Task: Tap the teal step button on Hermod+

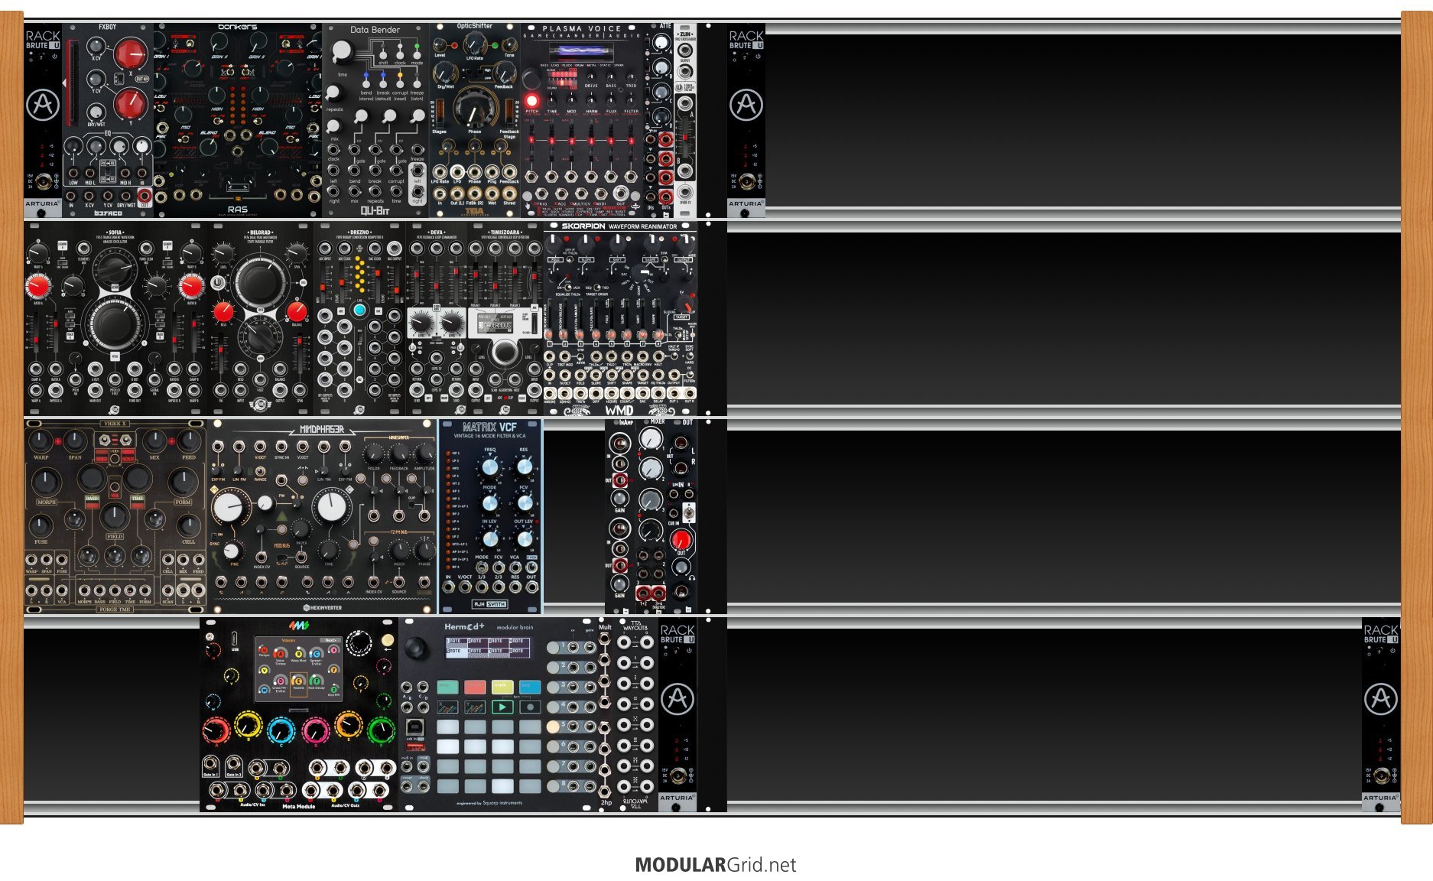Action: pyautogui.click(x=447, y=687)
